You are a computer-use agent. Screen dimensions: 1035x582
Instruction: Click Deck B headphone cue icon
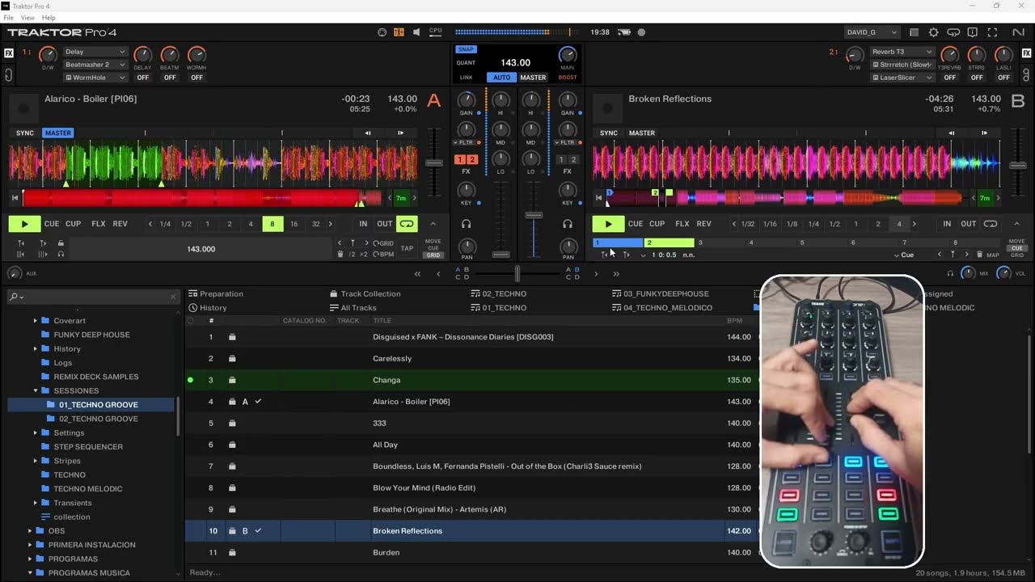click(x=568, y=224)
